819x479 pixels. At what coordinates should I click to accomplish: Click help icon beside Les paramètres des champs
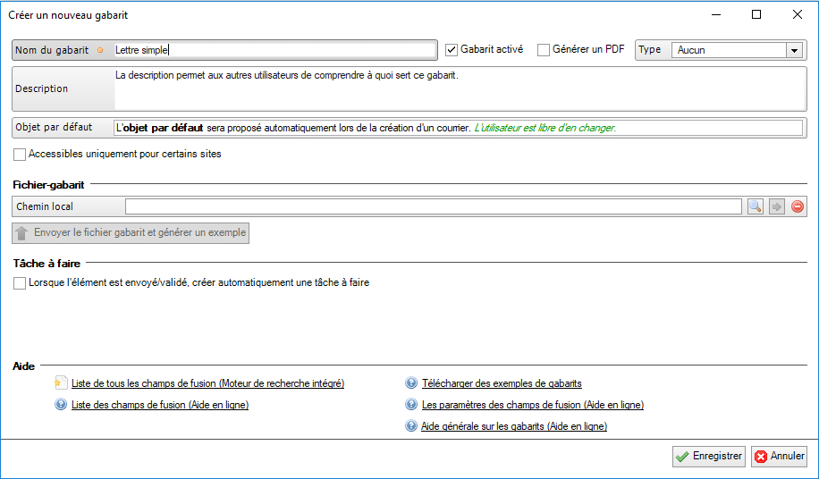(411, 405)
